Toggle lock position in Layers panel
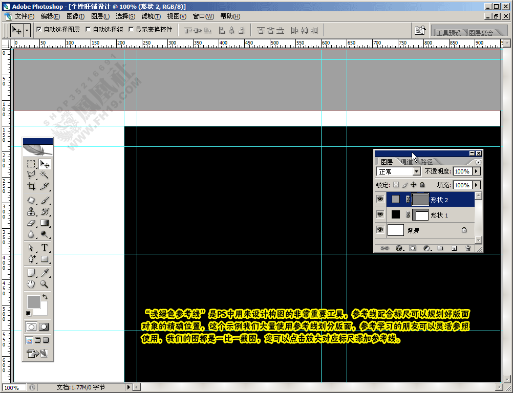 click(x=414, y=185)
